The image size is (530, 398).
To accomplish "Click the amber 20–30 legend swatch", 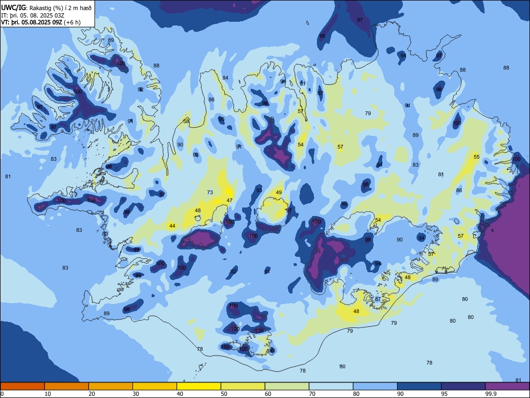I will coord(111,386).
